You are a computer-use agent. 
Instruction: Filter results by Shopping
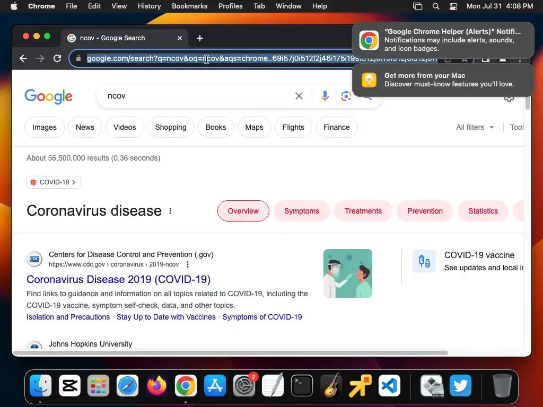tap(171, 127)
